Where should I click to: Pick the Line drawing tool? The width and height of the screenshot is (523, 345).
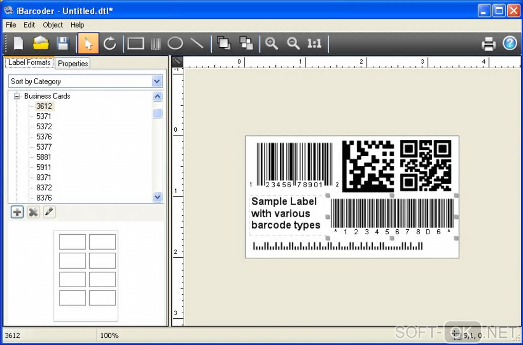click(x=197, y=44)
